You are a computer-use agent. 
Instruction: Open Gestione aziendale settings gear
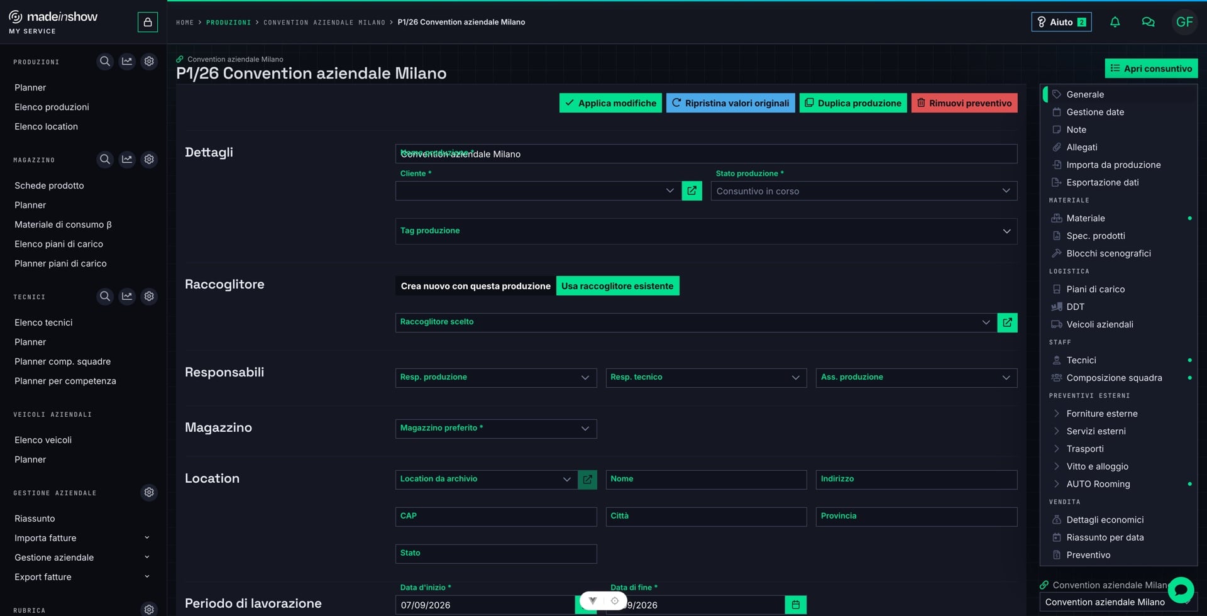click(149, 492)
